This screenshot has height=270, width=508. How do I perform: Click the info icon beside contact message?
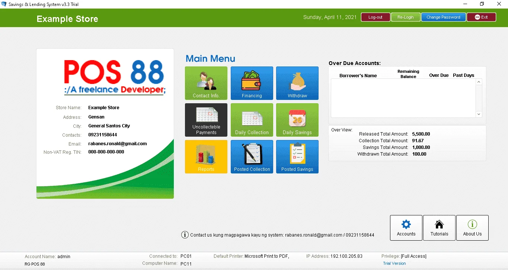tap(185, 235)
